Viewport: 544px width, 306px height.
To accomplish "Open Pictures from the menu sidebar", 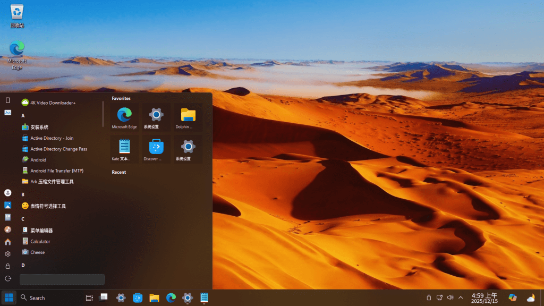I will (7, 205).
